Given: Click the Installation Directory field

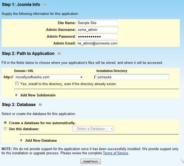Looking at the screenshot, I should click(x=133, y=77).
